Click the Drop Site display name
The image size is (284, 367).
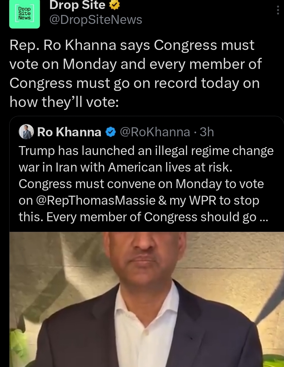point(77,5)
